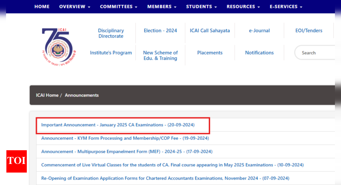Expand the OVERVIEW menu
341x185 pixels.
tap(75, 6)
